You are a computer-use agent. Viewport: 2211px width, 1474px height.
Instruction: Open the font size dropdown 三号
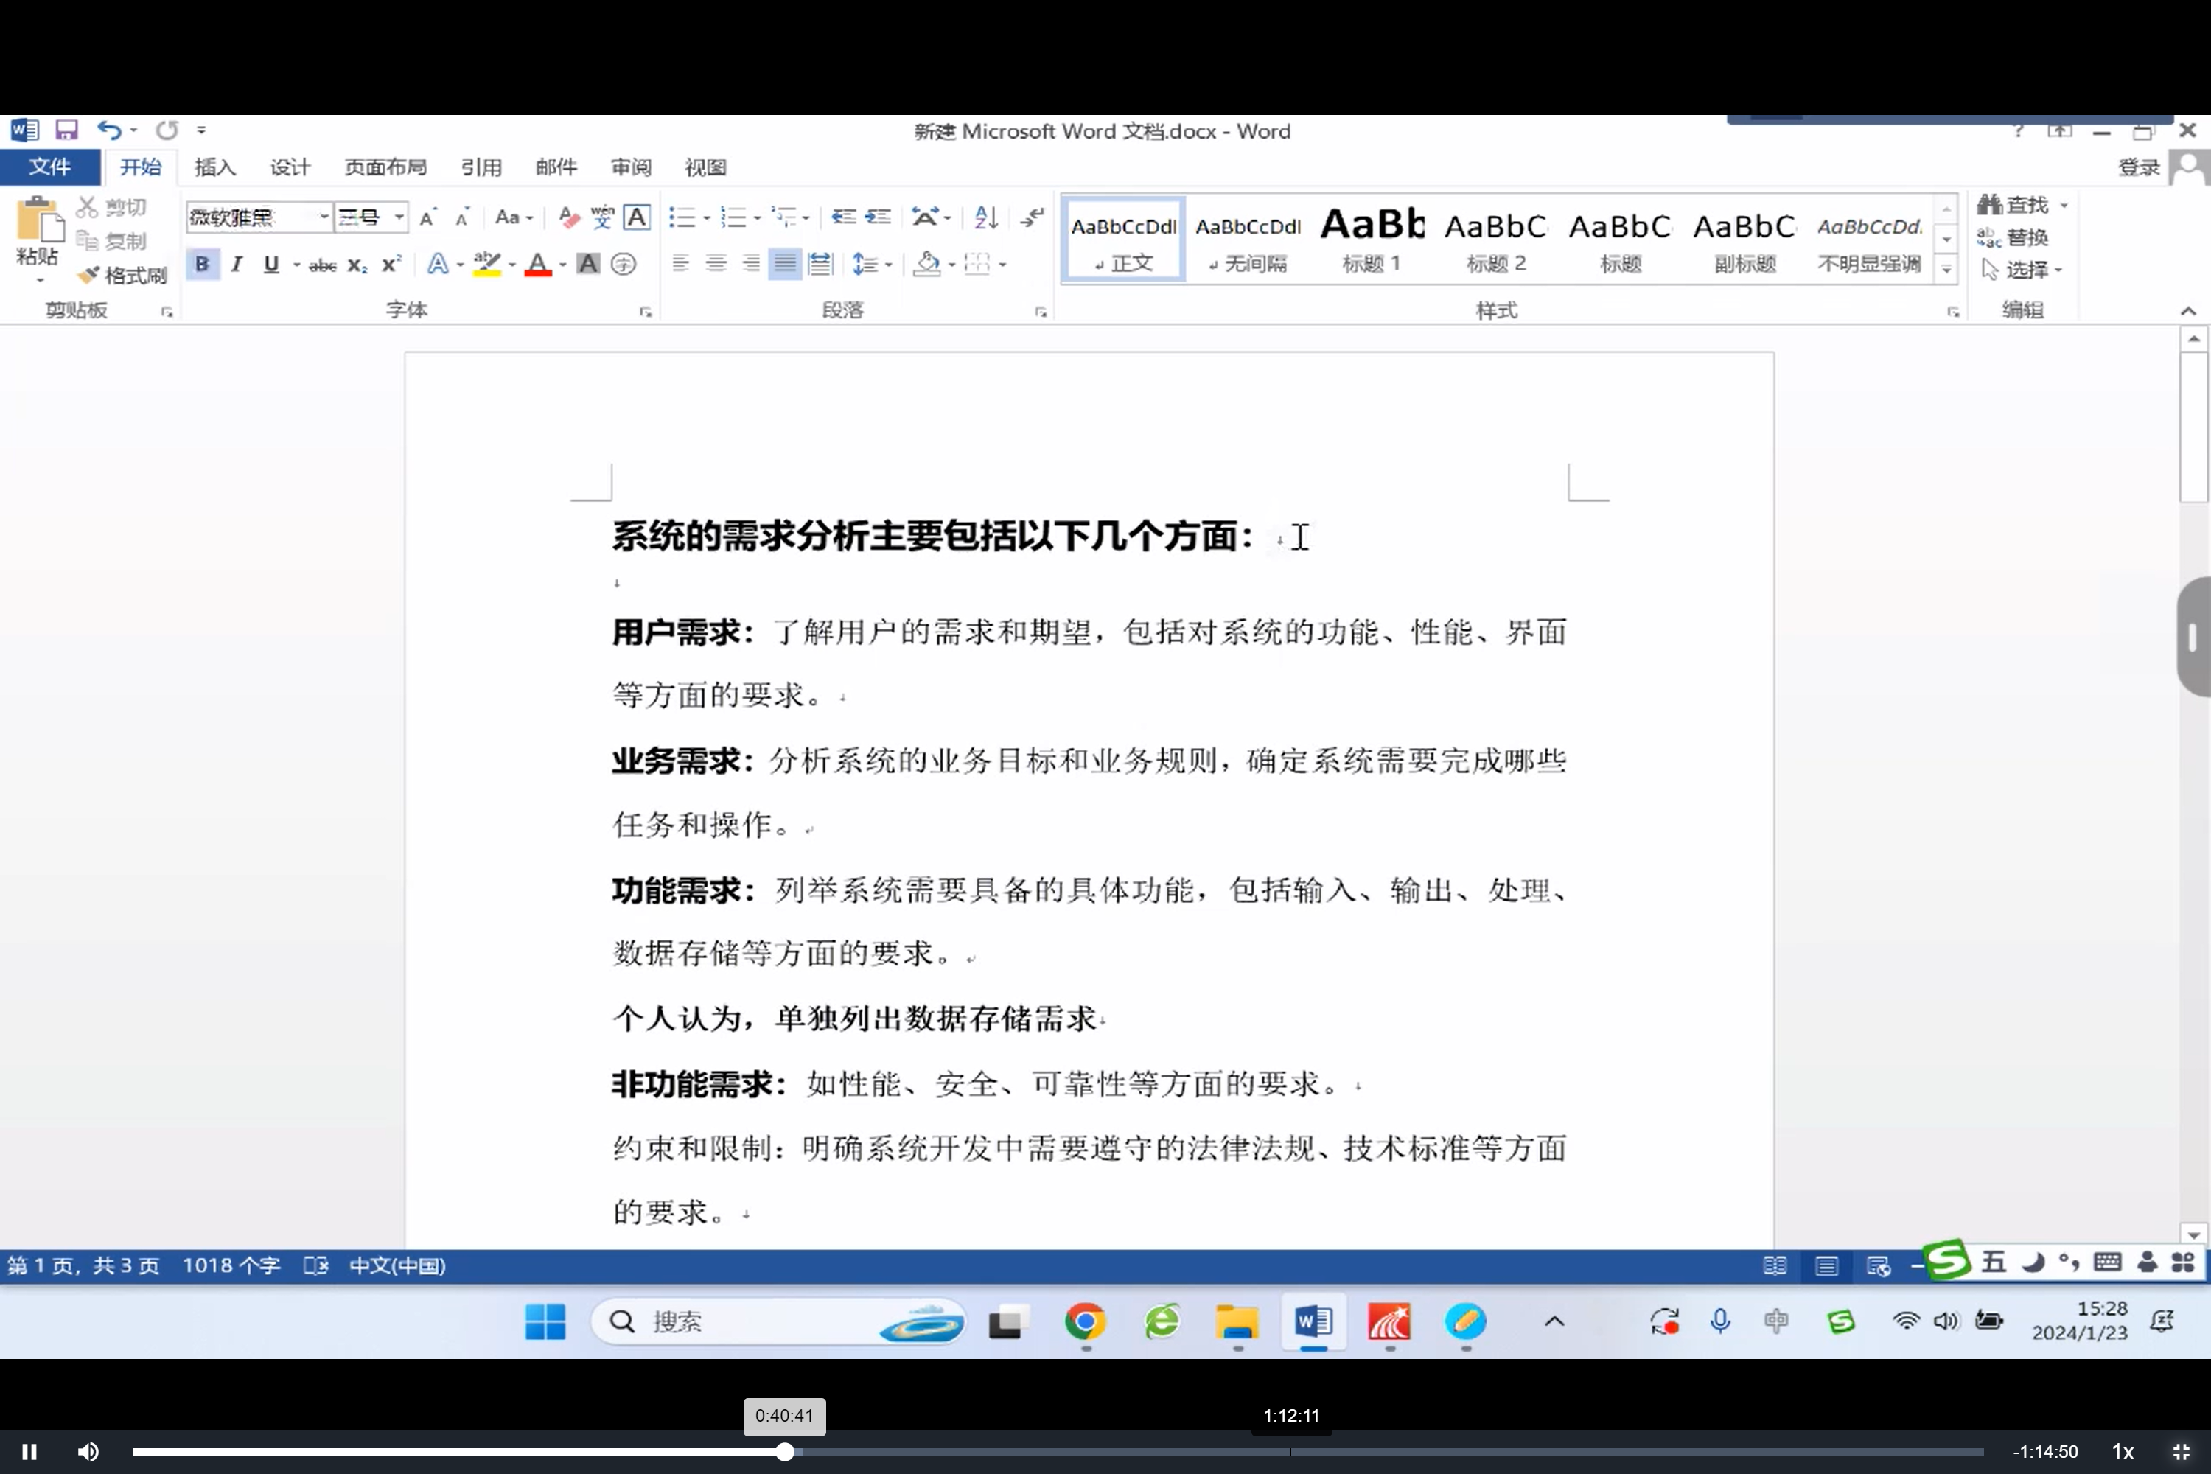(399, 218)
